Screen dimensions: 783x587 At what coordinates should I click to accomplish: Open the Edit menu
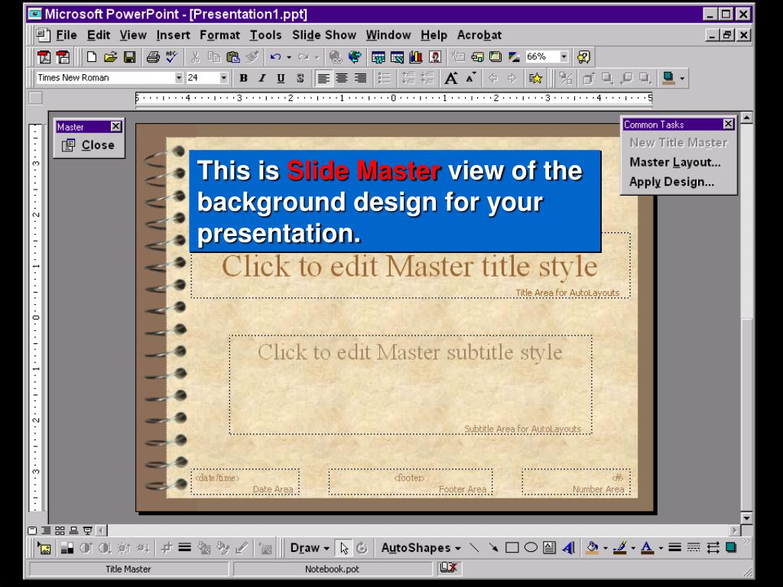pyautogui.click(x=99, y=35)
